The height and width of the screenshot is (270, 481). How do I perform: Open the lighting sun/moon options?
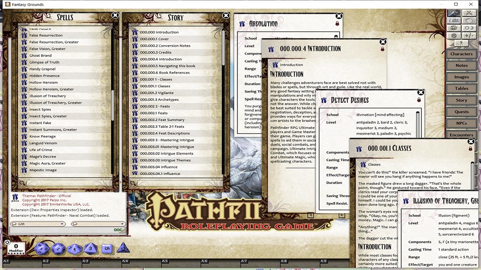[469, 28]
